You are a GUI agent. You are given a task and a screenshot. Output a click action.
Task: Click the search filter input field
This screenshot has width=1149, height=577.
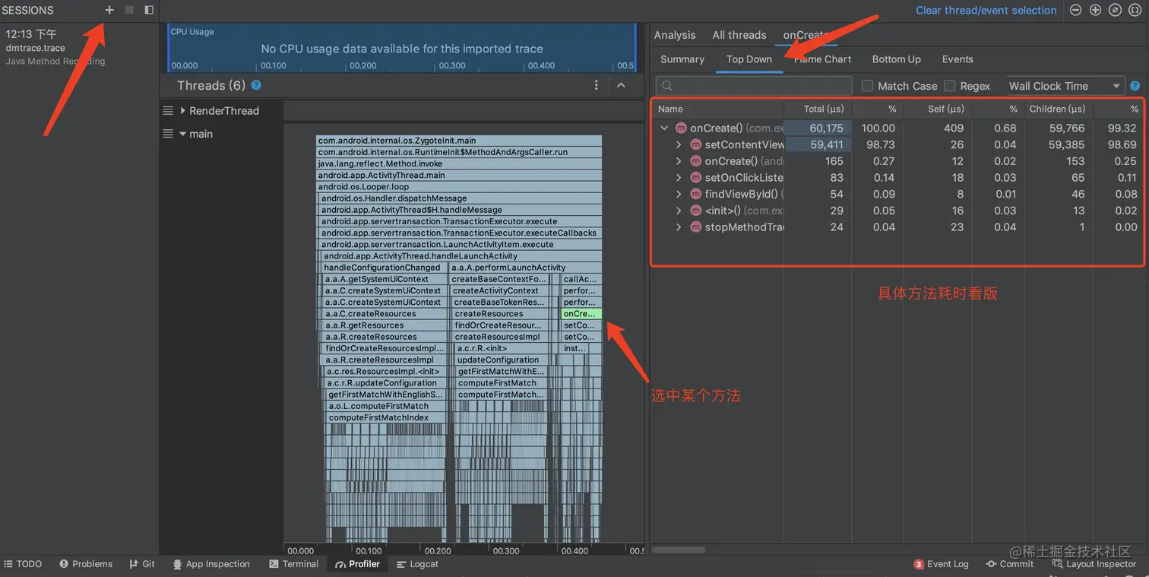pos(754,86)
